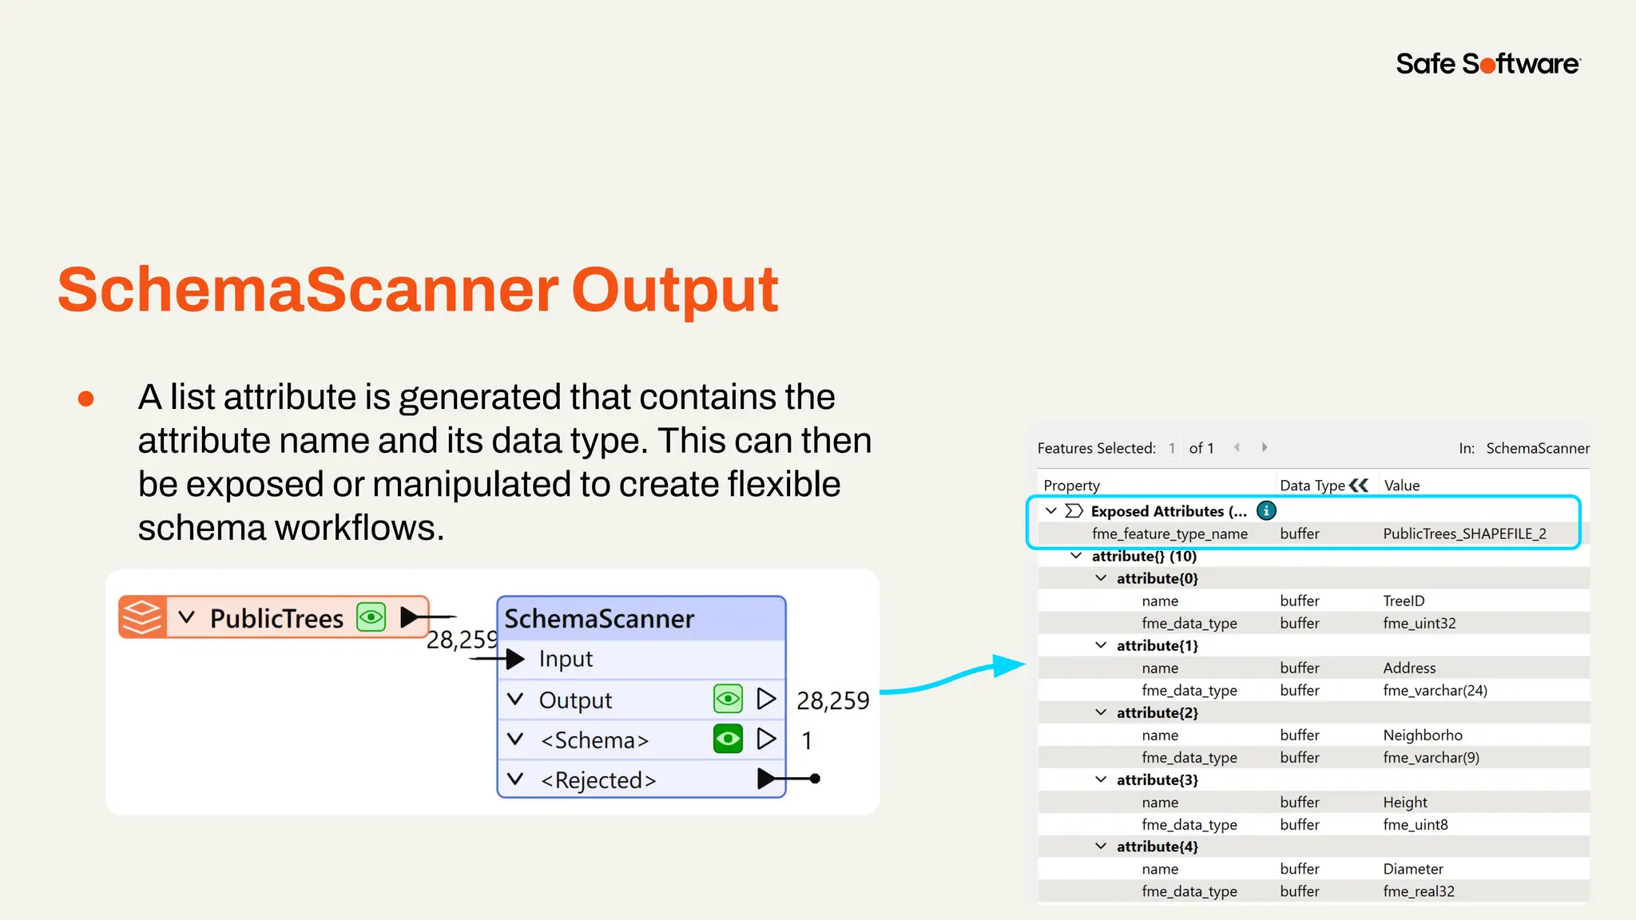Click the PublicTrees output port arrow
1636x920 pixels.
tap(410, 617)
